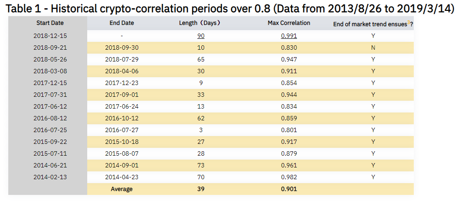The image size is (460, 201).
Task: Click the Length (Days) column header
Action: point(201,23)
